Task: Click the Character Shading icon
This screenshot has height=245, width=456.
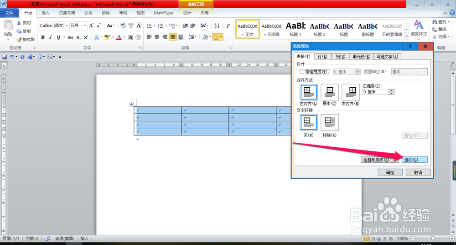Action: point(130,37)
